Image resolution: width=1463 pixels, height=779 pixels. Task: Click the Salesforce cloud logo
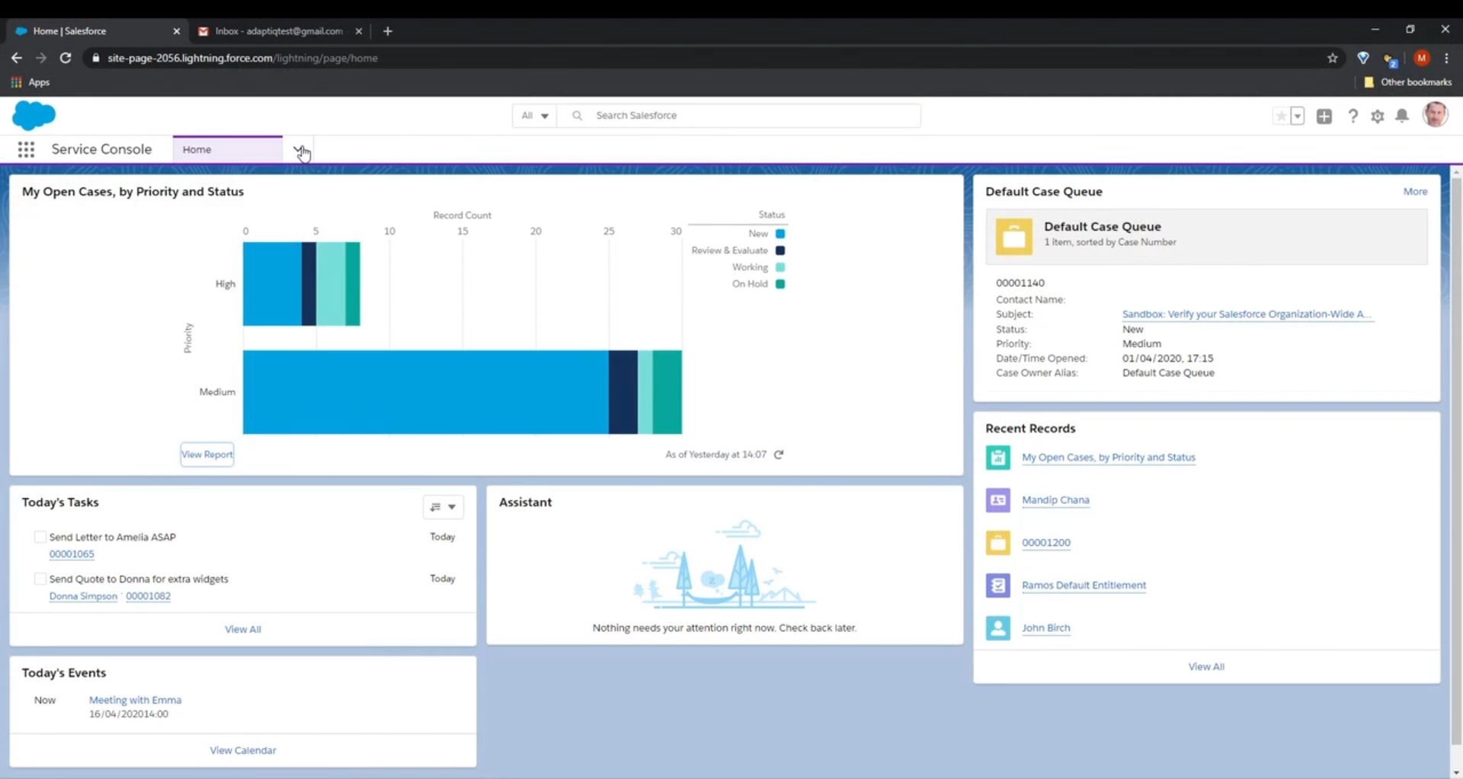(x=34, y=115)
